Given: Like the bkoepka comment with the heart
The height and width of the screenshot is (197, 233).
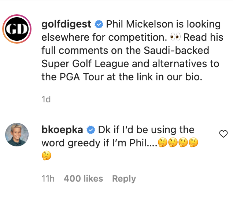Looking at the screenshot, I should tap(223, 134).
